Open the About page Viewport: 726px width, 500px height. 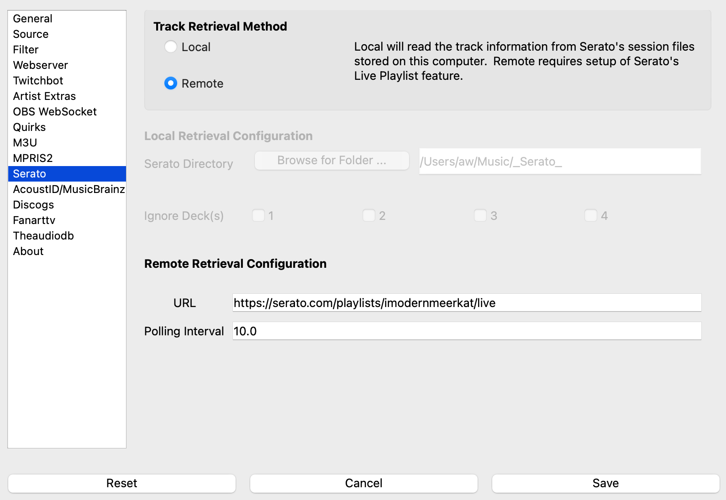(28, 251)
